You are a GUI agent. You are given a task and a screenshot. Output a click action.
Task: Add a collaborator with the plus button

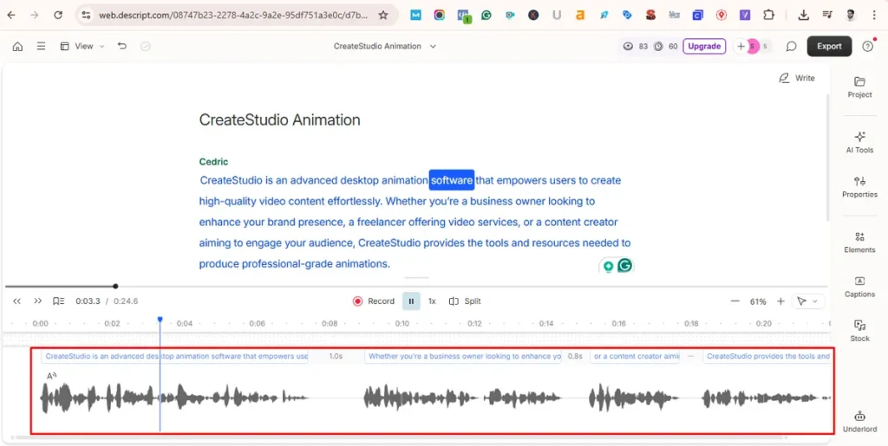tap(741, 47)
